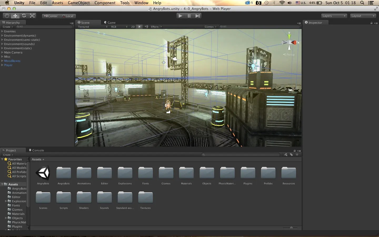Image resolution: width=379 pixels, height=237 pixels.
Task: Select the Hand pan tool
Action: pos(7,16)
